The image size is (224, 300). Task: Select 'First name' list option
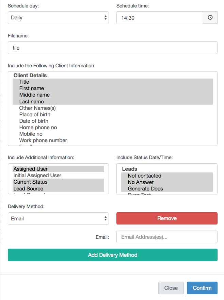tap(31, 88)
